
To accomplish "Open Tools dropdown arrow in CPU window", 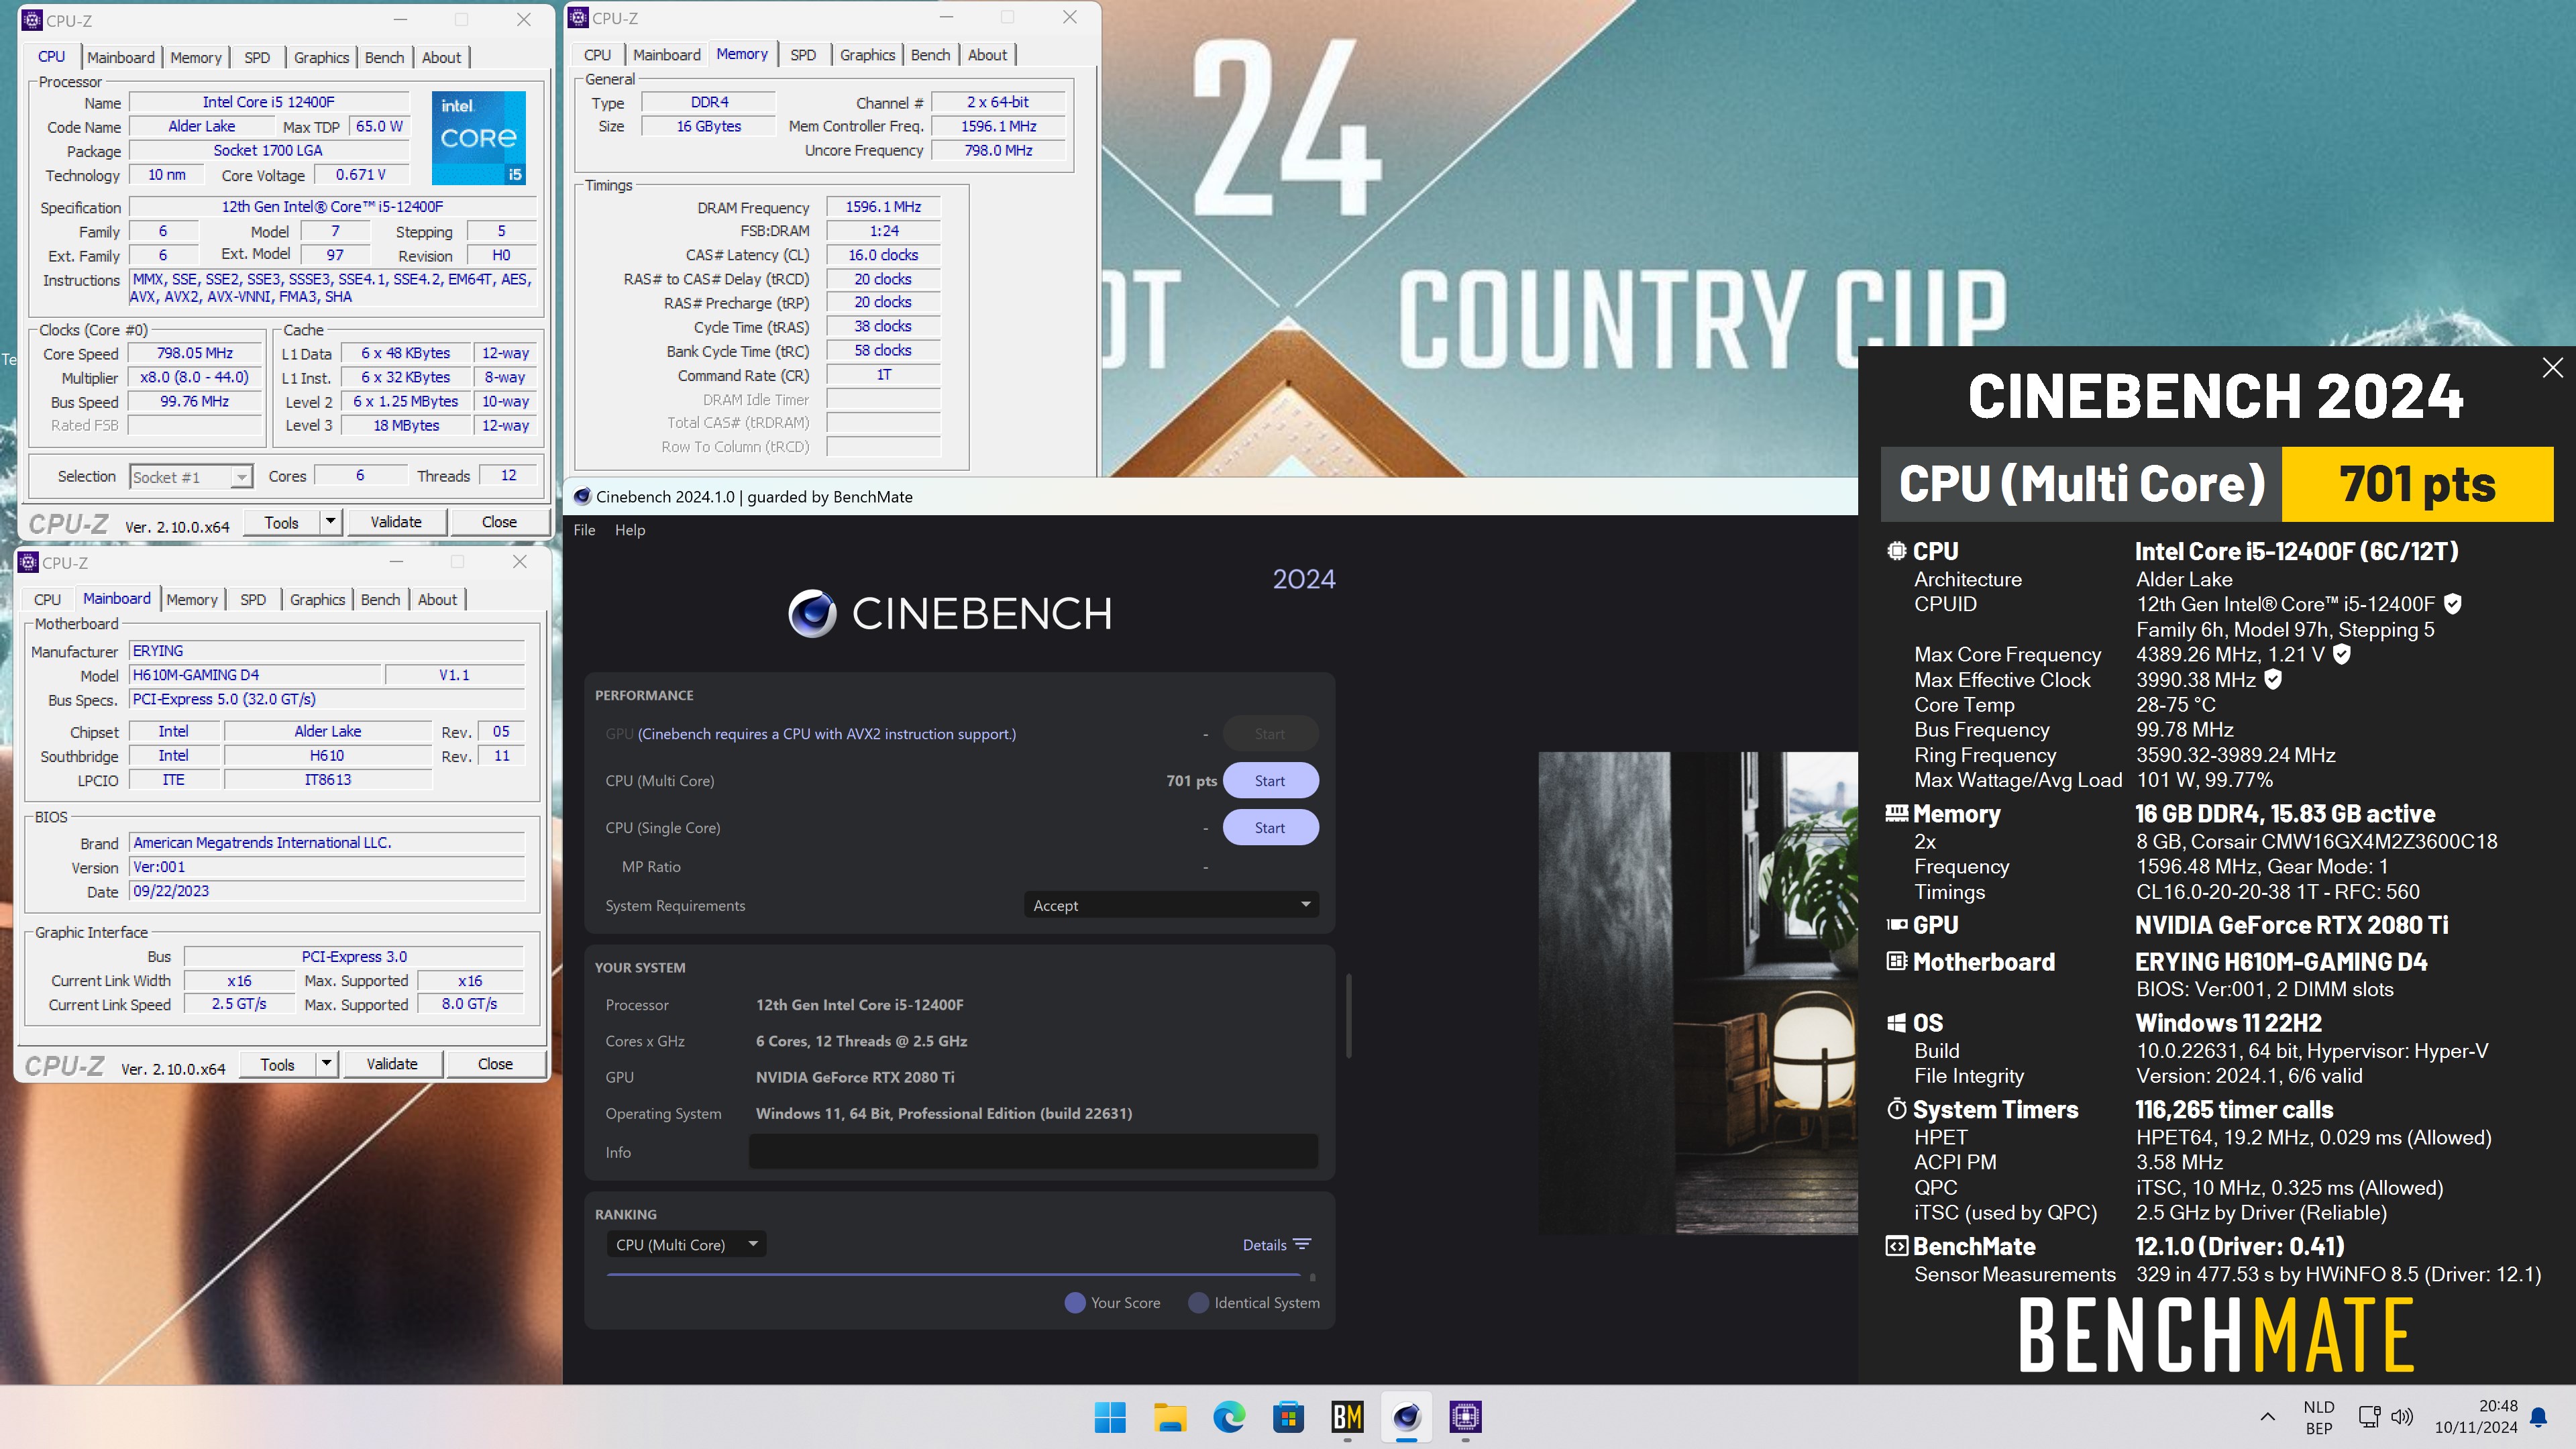I will 331,521.
